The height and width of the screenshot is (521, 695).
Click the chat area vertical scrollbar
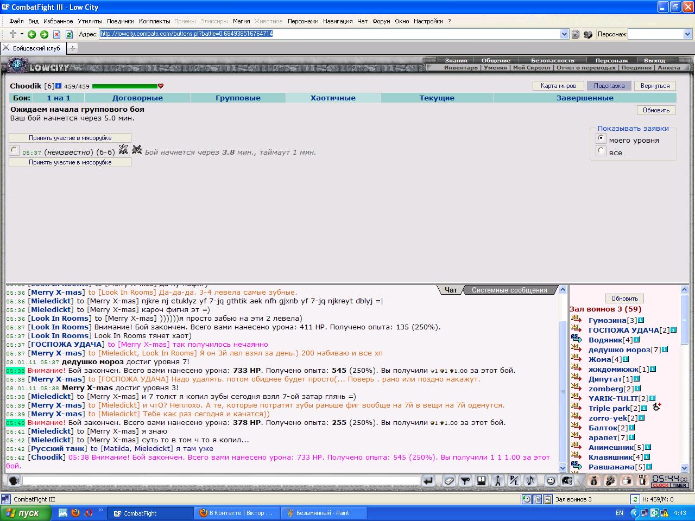pos(563,379)
